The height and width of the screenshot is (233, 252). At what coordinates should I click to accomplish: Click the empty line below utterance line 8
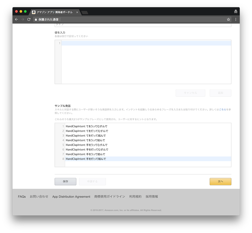(x=148, y=164)
